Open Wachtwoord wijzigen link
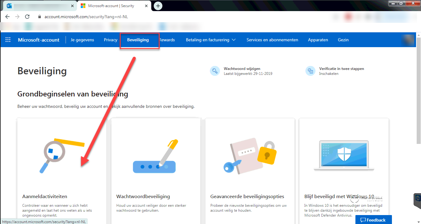This screenshot has height=224, width=421. point(242,69)
